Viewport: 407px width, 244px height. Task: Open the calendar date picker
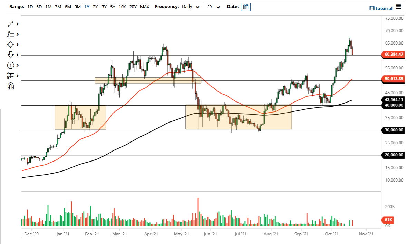245,7
